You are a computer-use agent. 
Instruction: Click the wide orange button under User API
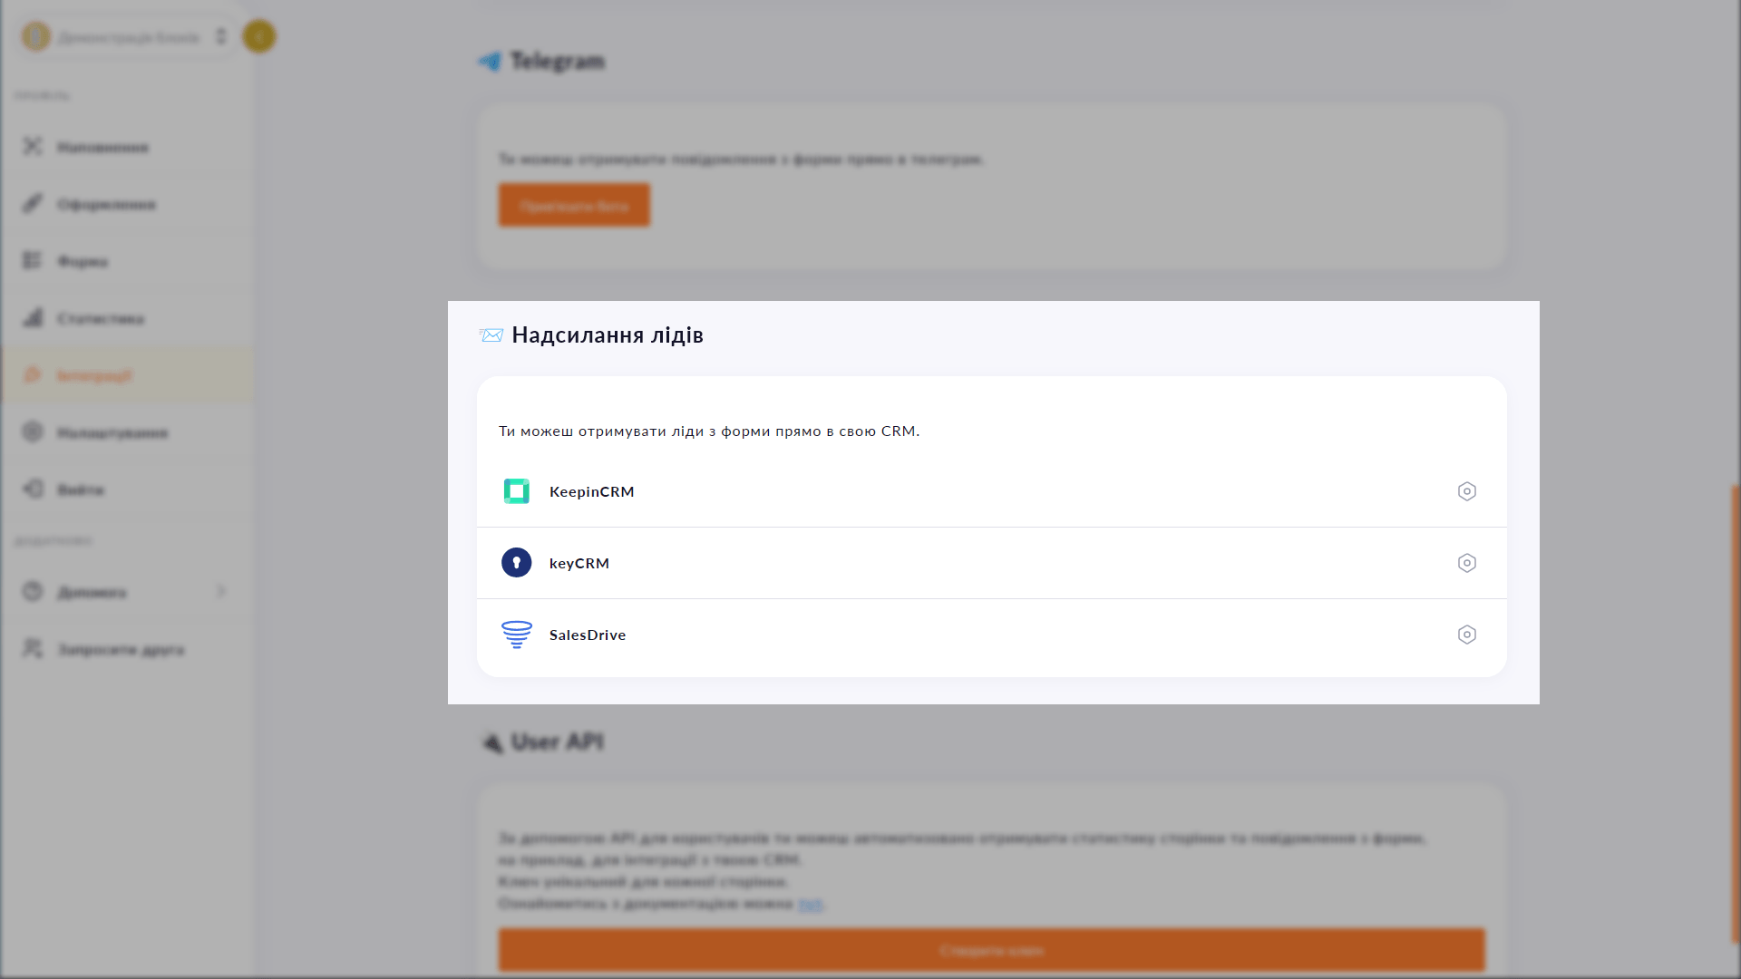[991, 950]
